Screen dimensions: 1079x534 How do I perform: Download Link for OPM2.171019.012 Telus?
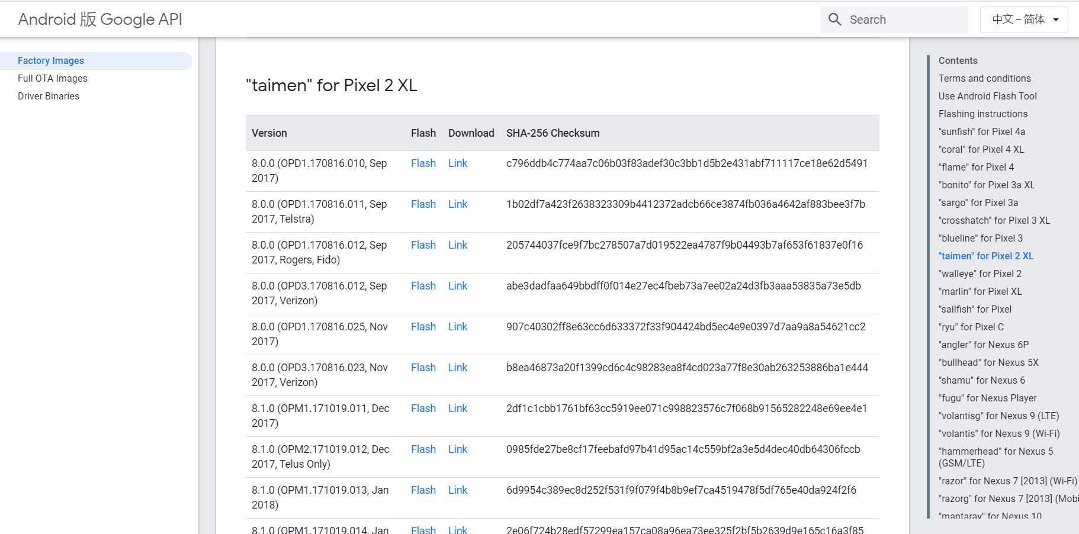[x=458, y=449]
